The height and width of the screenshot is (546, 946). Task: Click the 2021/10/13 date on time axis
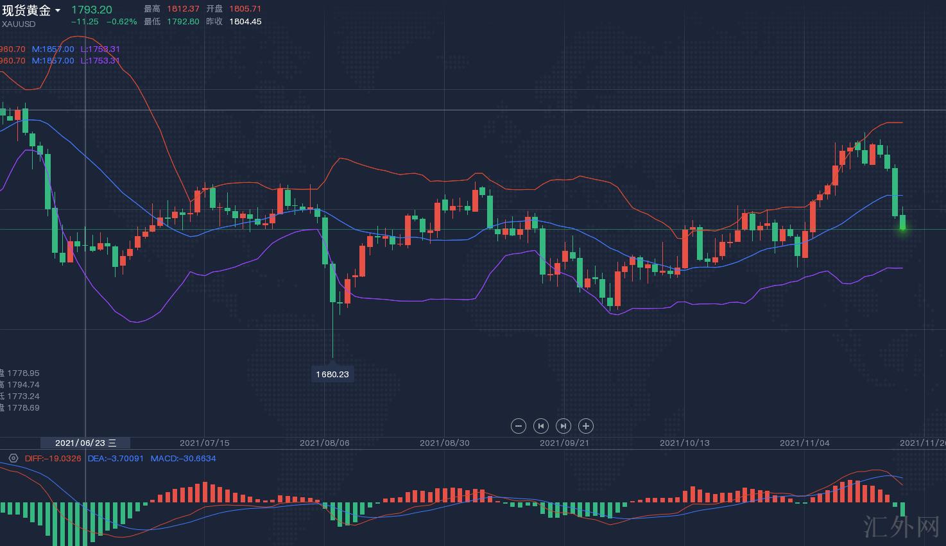click(684, 443)
